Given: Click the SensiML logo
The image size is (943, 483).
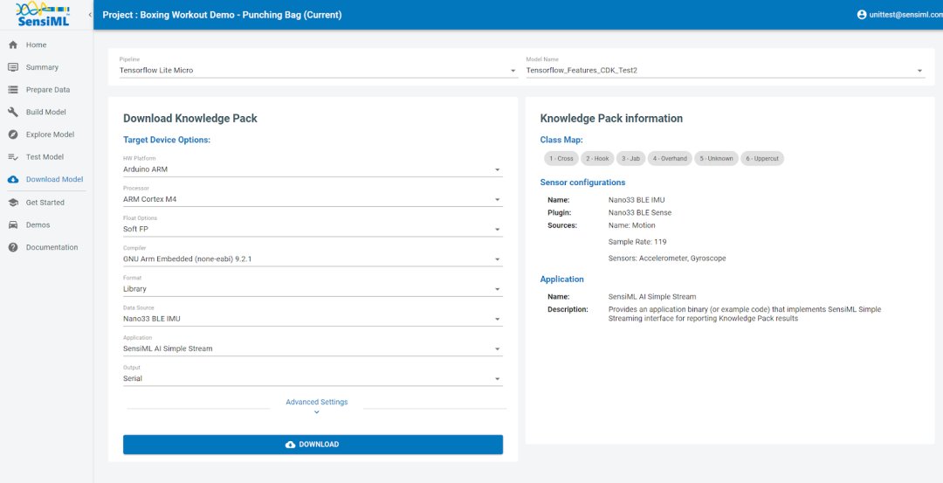Looking at the screenshot, I should (42, 15).
